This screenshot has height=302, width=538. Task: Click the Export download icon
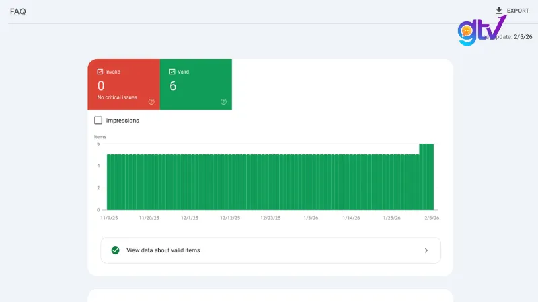(x=499, y=11)
